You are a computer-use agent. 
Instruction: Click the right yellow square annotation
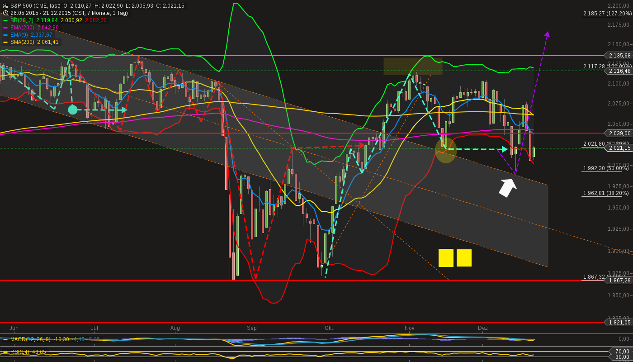pyautogui.click(x=464, y=258)
